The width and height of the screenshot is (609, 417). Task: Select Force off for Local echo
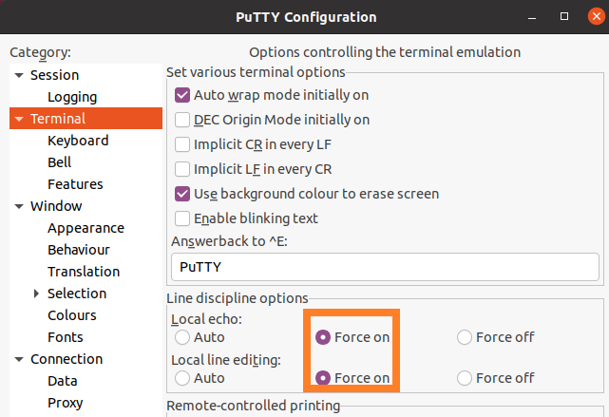465,337
